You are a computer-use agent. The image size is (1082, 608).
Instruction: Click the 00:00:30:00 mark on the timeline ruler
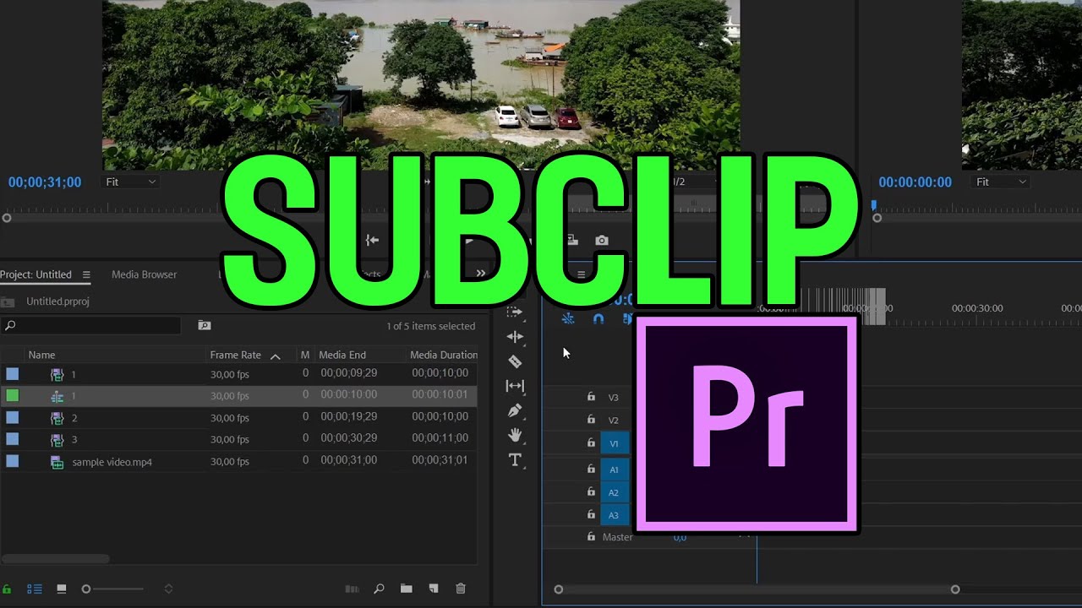(977, 308)
